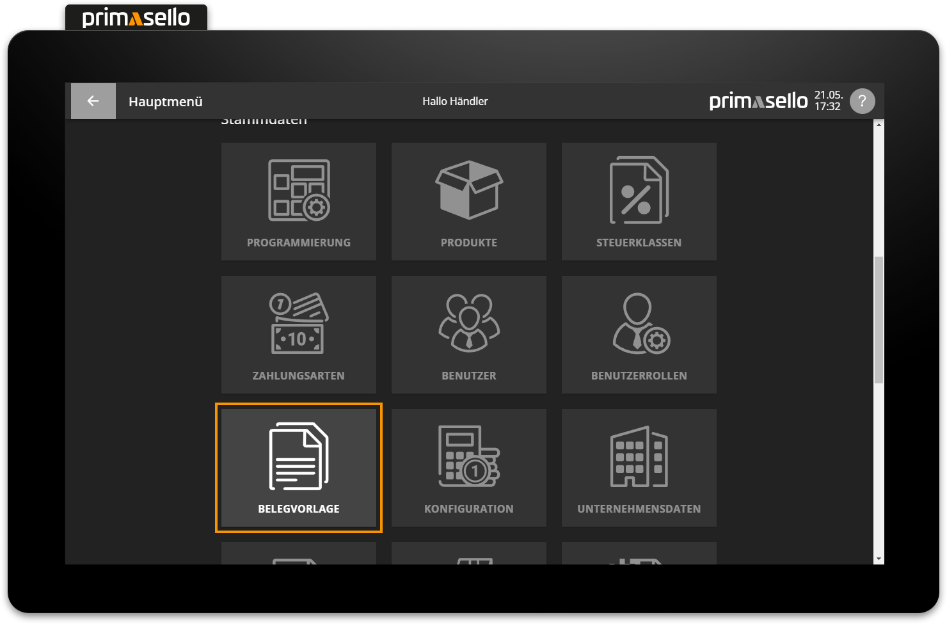The height and width of the screenshot is (624, 947).
Task: Click the Stammdaten section heading
Action: pos(264,119)
